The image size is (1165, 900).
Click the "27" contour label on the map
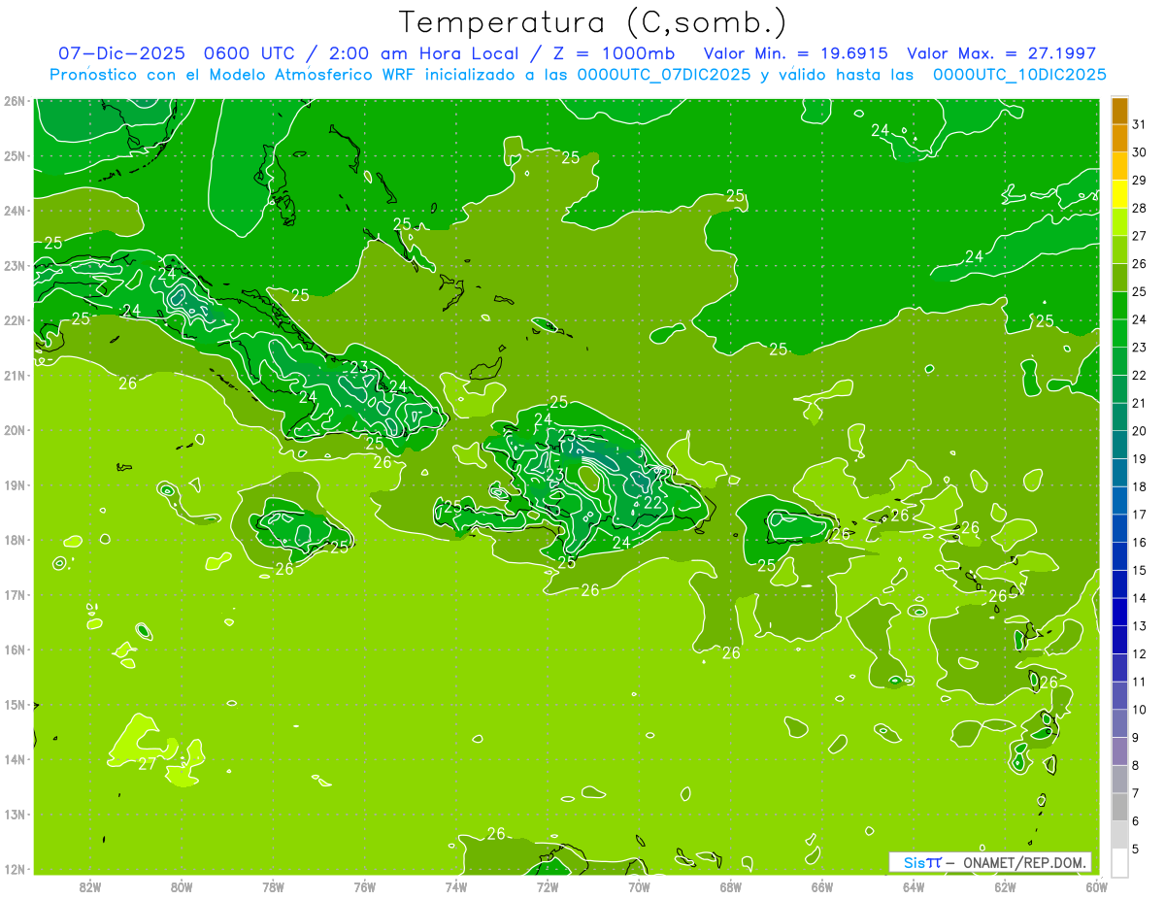(x=147, y=764)
